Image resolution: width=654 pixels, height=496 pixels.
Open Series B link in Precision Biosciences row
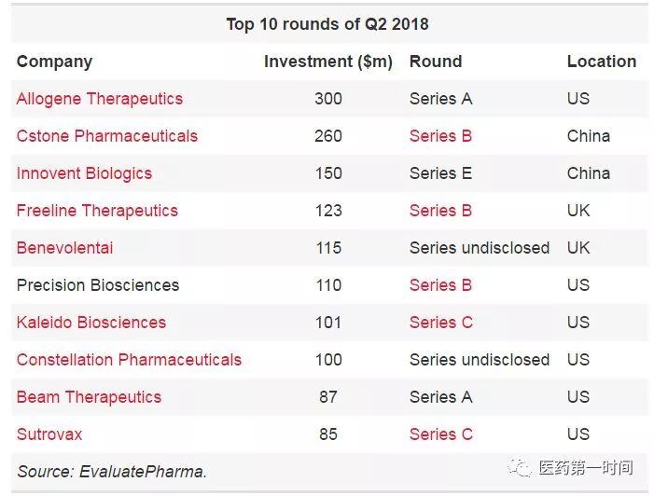point(440,285)
